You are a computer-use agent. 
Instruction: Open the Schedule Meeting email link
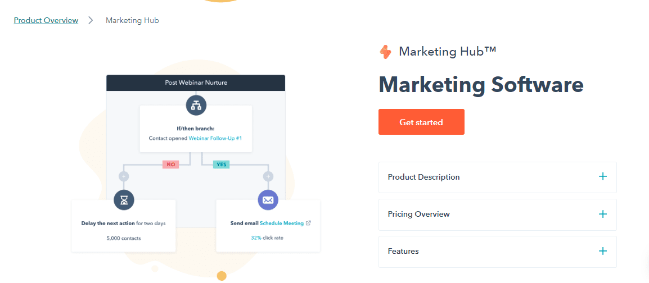[x=281, y=223]
